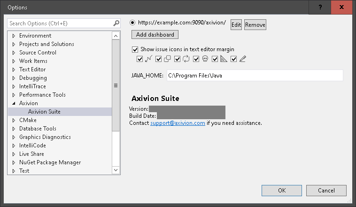The width and height of the screenshot is (356, 207).
Task: Expand the NuGet Package Manager node
Action: [14, 162]
